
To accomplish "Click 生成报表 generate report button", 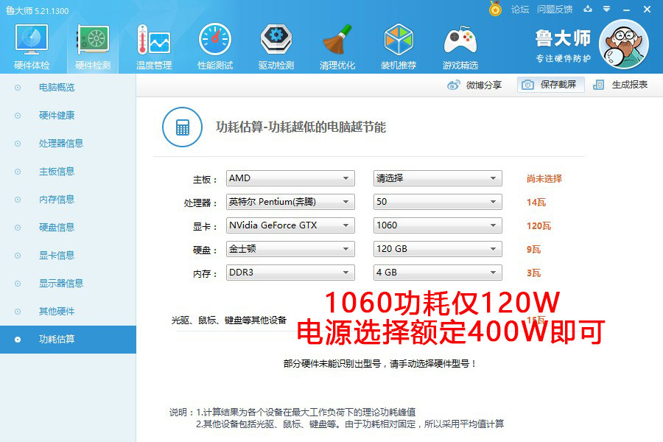I will click(x=620, y=85).
